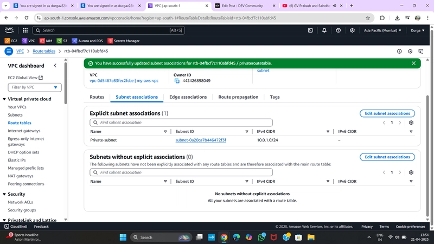Screen dimensions: 434x244
Task: Open the clock history icon in breadcrumb bar
Action: 410,51
